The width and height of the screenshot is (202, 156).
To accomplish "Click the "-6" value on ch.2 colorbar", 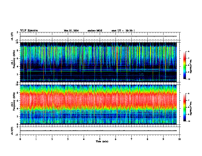I will tap(188, 94).
